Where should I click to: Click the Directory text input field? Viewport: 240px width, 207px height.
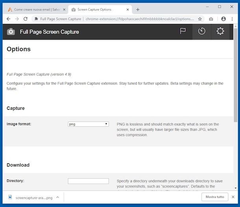[88, 181]
